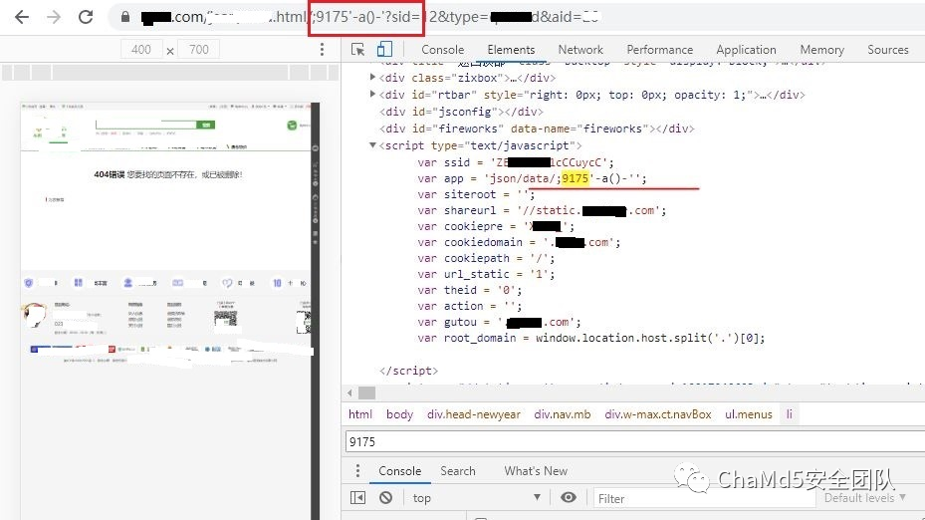
Task: Open the top execution context dropdown
Action: point(477,497)
